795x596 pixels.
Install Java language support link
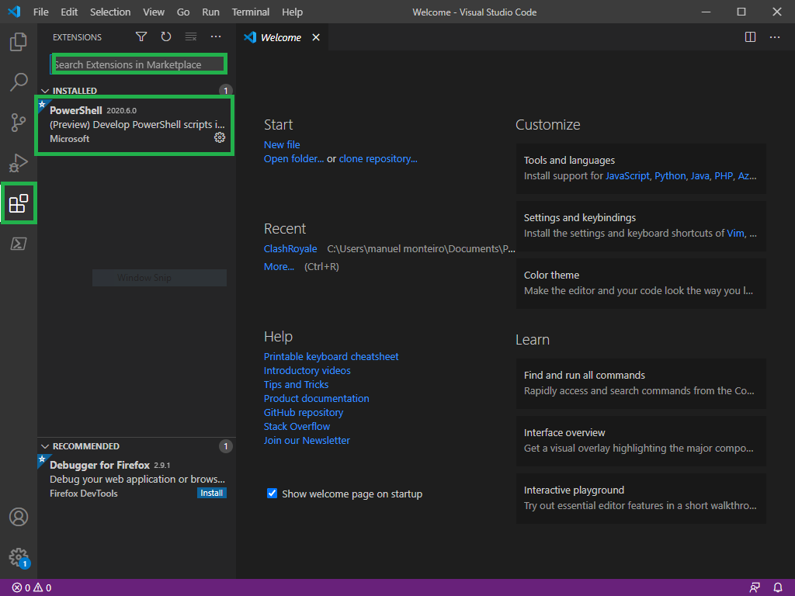700,176
